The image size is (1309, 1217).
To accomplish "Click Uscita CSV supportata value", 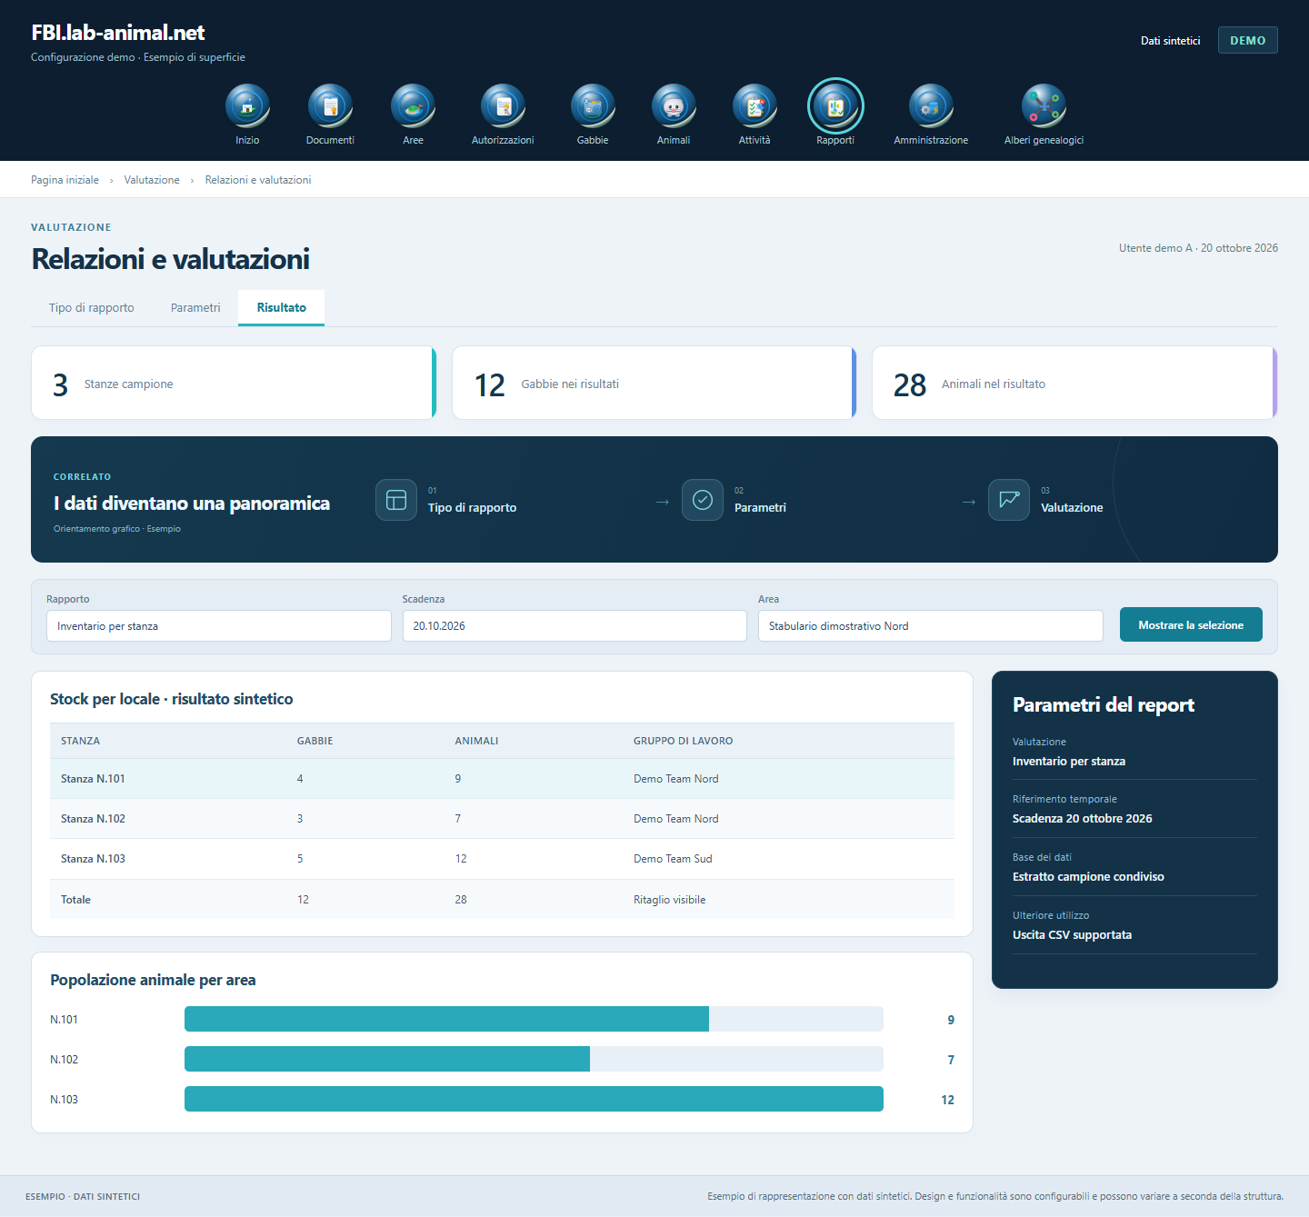I will [x=1072, y=935].
